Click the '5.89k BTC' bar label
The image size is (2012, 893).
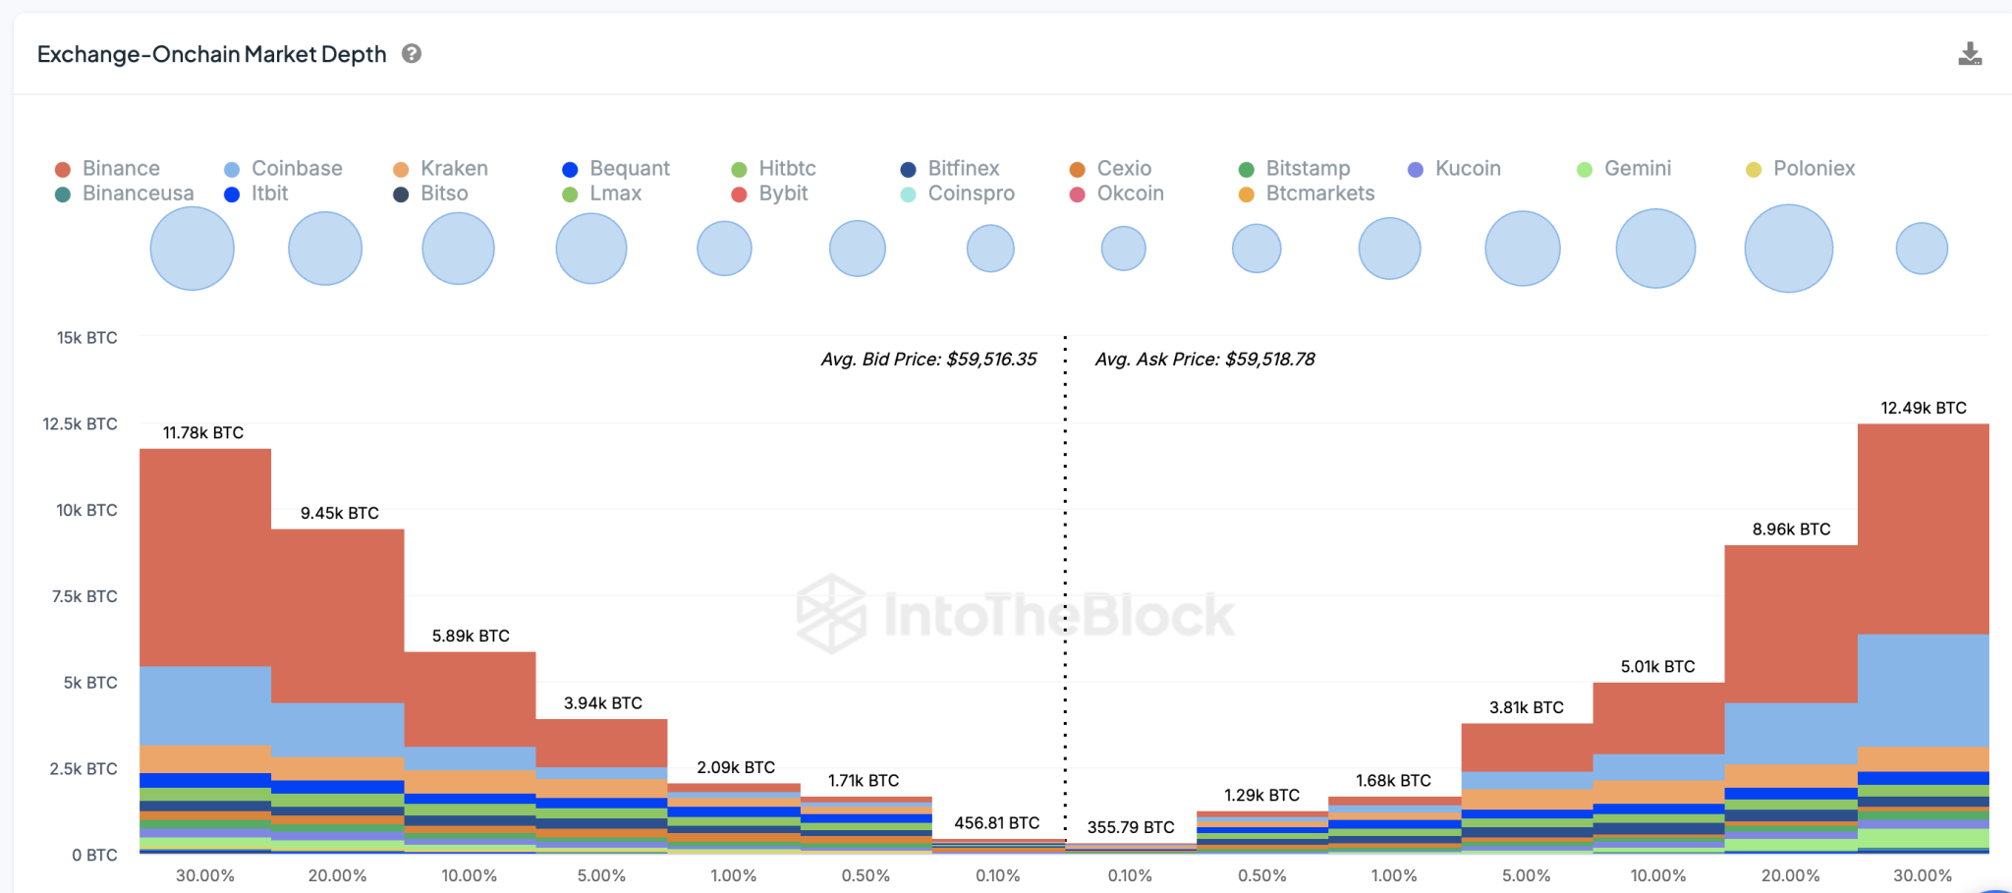[471, 636]
